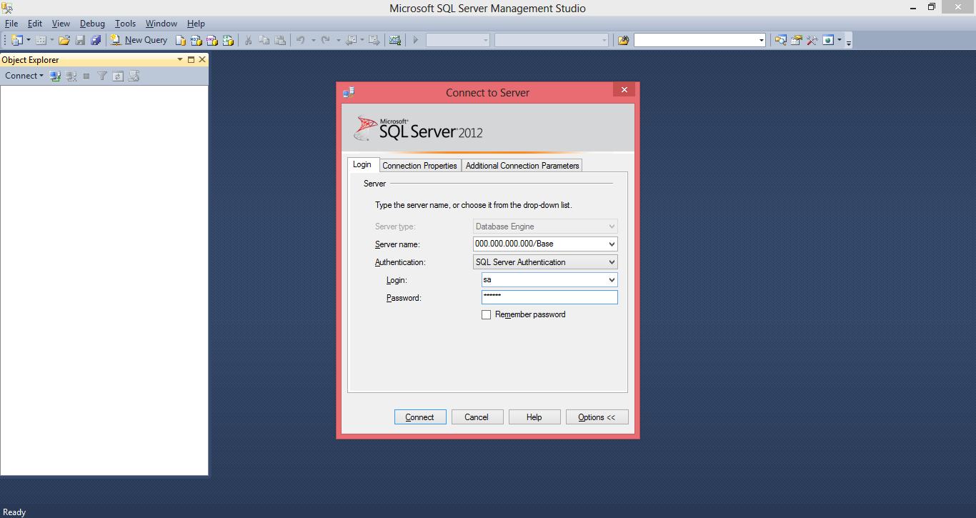Click the Save All icon
Screen dimensions: 976x518
[96, 40]
